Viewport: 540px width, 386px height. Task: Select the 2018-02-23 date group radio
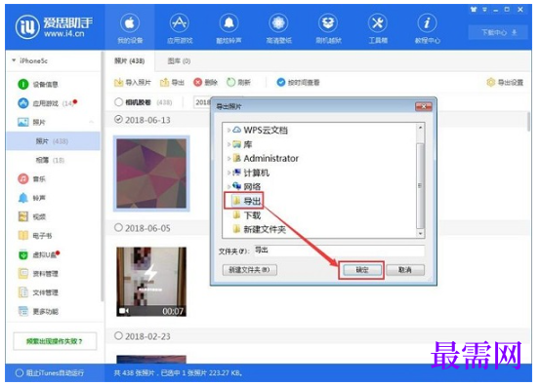tap(118, 336)
